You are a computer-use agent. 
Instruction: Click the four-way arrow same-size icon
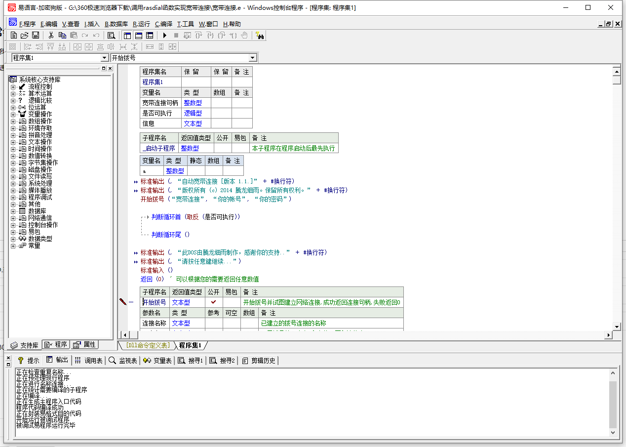click(172, 46)
